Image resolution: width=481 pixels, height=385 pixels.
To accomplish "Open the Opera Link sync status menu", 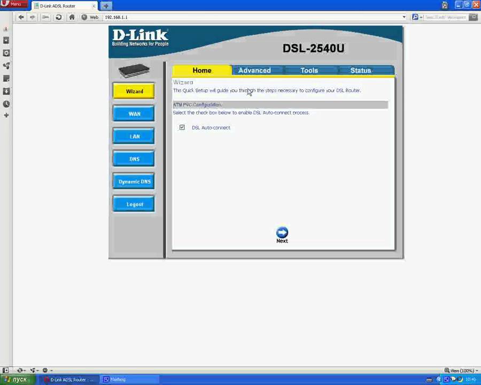I will coord(21,370).
